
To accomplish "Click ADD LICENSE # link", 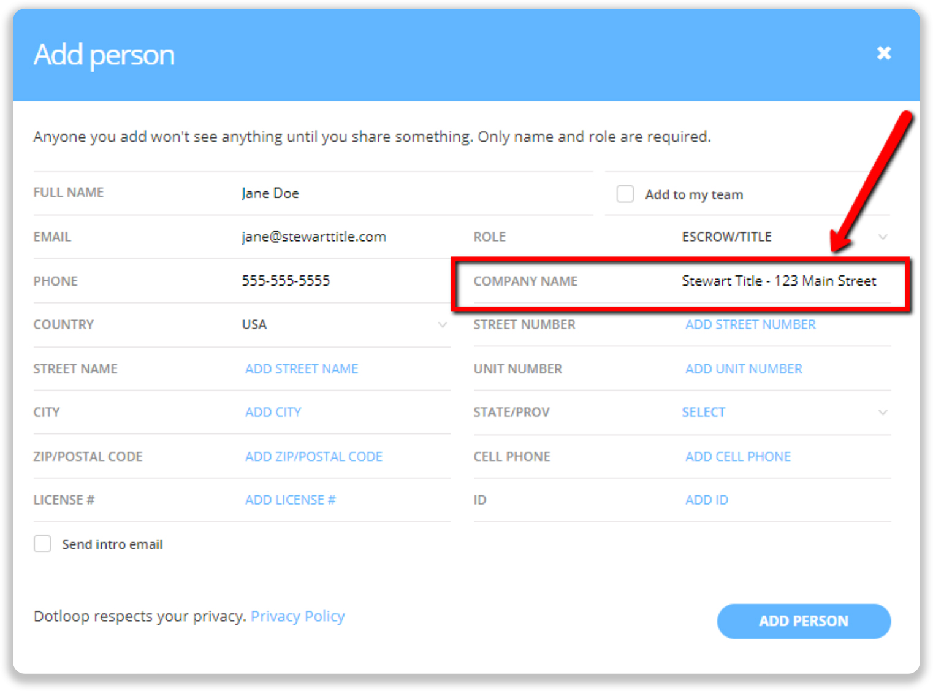I will (290, 500).
